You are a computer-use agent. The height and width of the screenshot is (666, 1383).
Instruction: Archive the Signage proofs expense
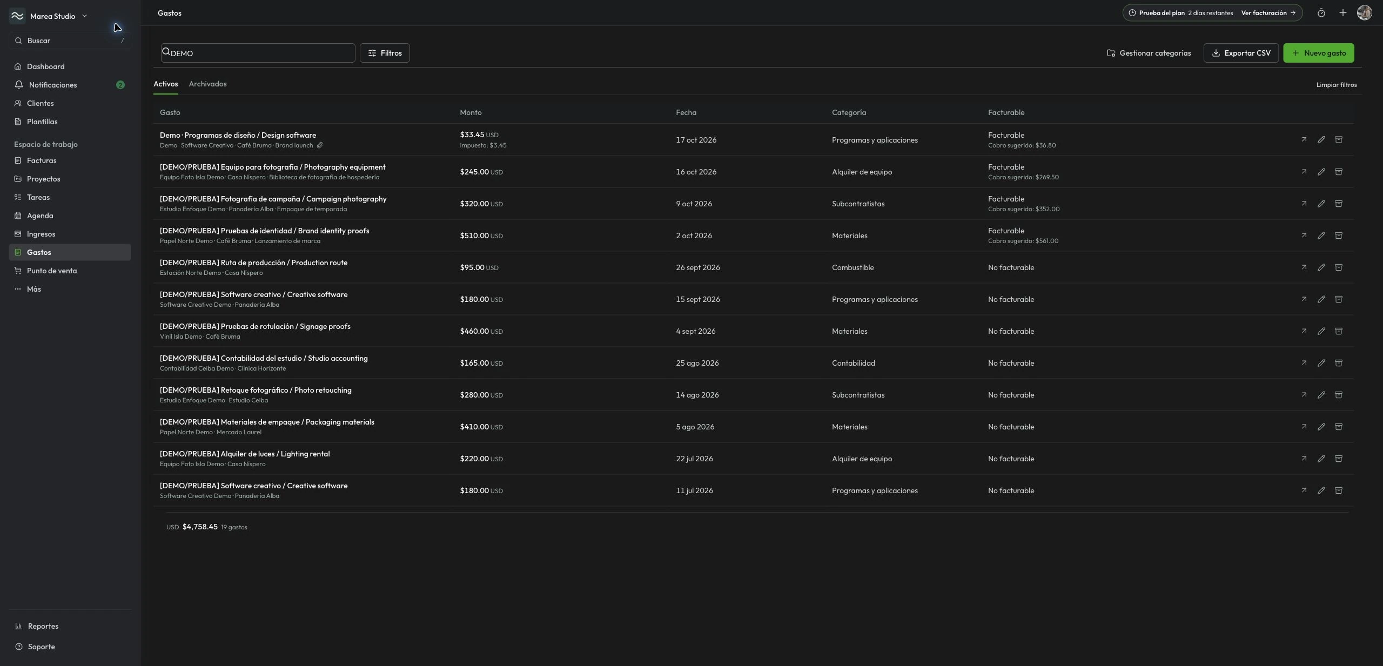pos(1338,331)
